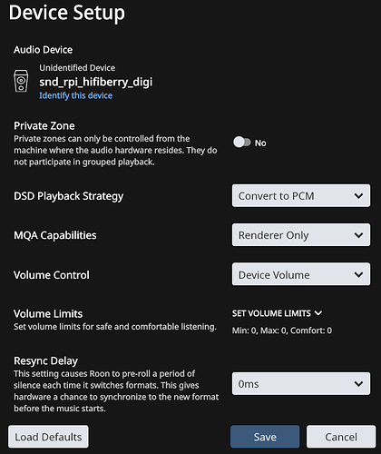Click the Load Defaults button
Viewport: 381px width, 454px height.
48,437
